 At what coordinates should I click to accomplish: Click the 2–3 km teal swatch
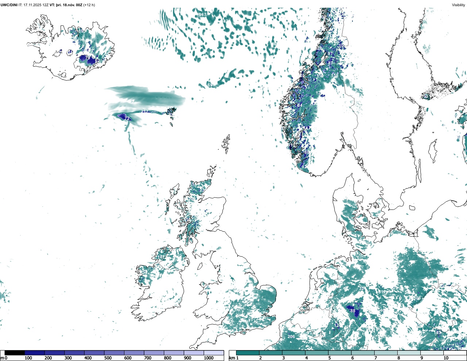271,353
